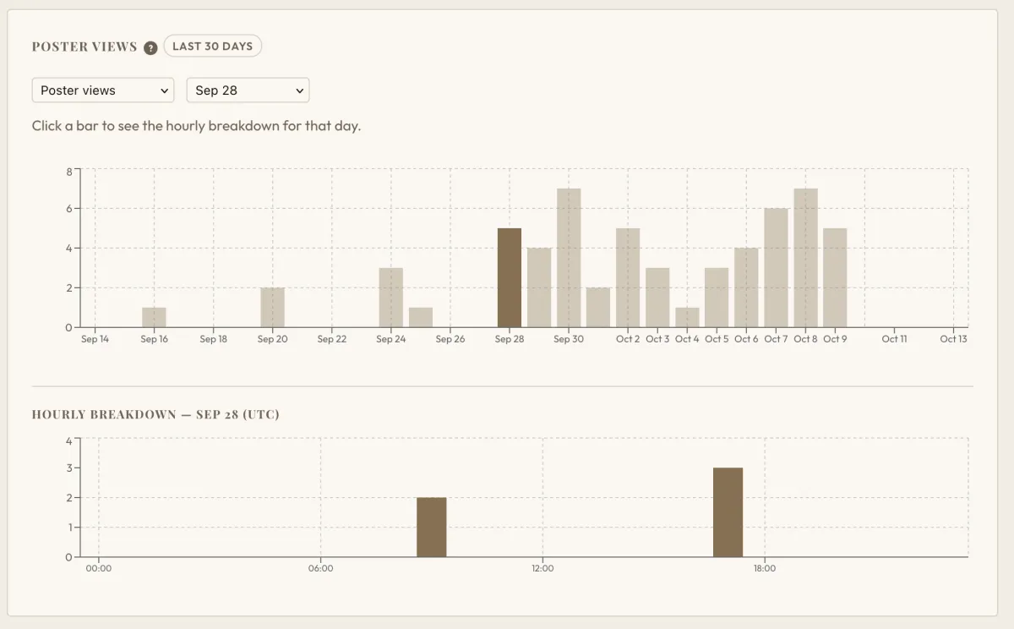This screenshot has height=629, width=1014.
Task: Click the Sep 25 bar next to Sep 24
Action: pos(421,317)
